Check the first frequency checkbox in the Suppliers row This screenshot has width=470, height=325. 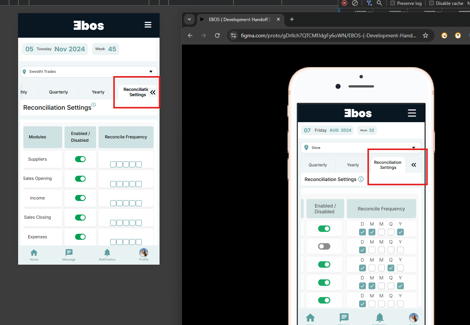(113, 164)
